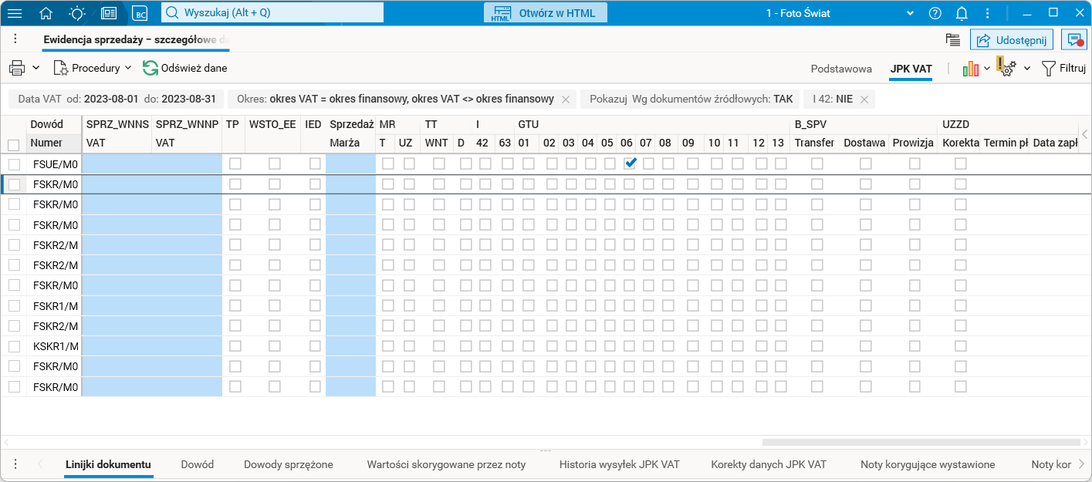The image size is (1092, 482).
Task: Uncheck GTU 06 for FSUE/M0 row
Action: pyautogui.click(x=631, y=163)
